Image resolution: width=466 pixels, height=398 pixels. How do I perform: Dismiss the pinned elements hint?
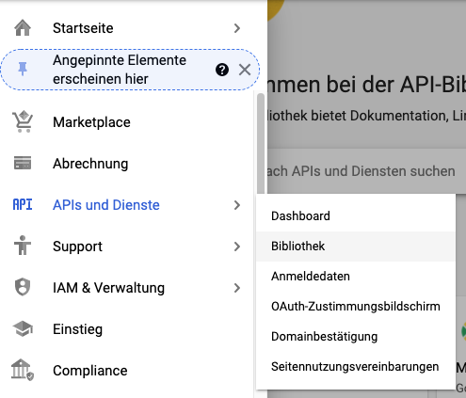[245, 70]
